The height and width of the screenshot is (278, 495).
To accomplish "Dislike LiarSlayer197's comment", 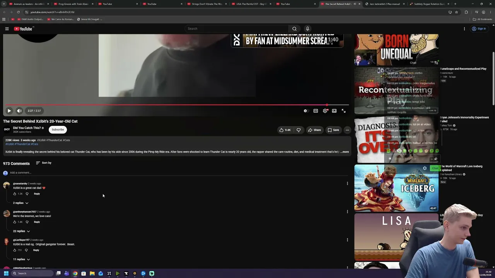I will tap(26, 250).
